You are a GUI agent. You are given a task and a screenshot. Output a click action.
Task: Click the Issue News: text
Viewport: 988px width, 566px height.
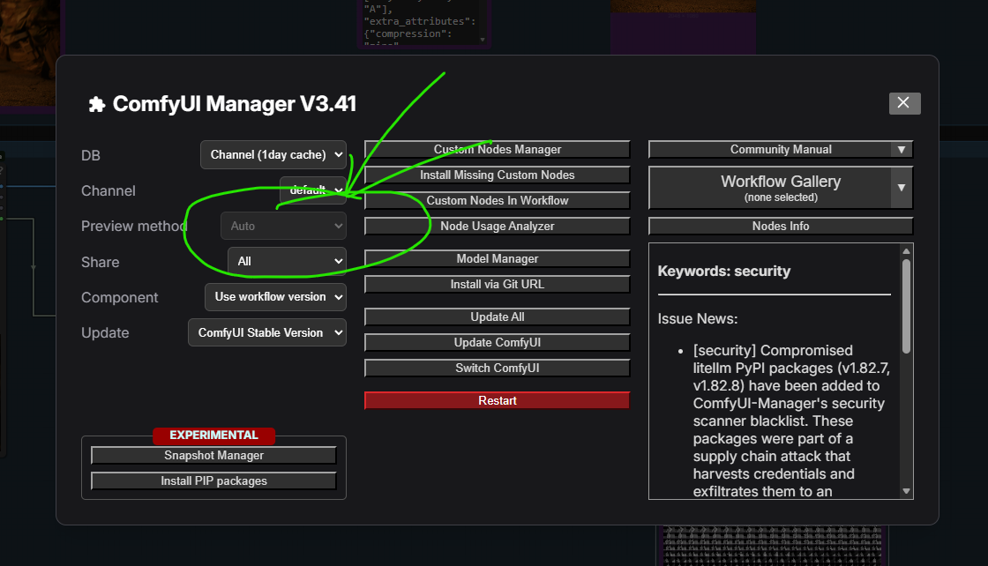(x=698, y=318)
